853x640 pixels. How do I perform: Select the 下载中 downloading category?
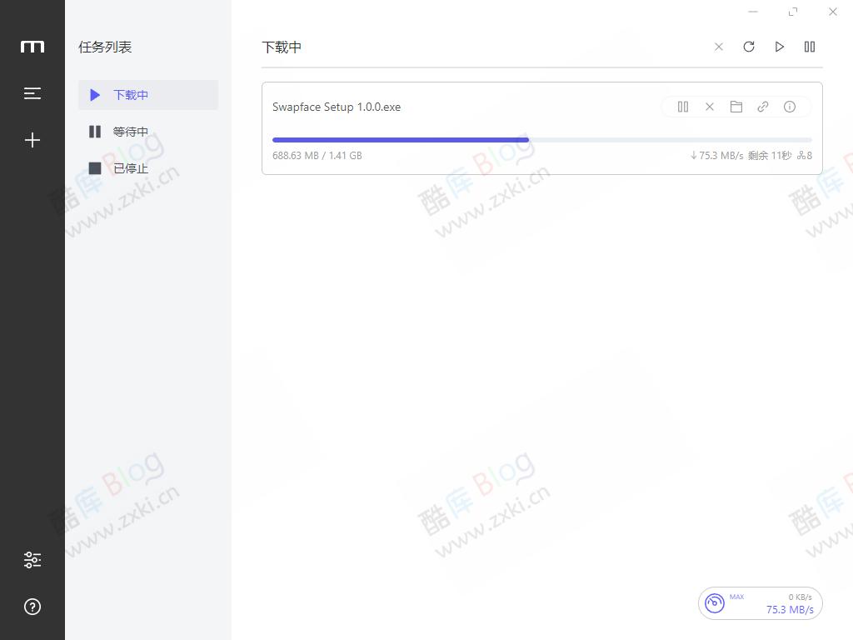(131, 94)
